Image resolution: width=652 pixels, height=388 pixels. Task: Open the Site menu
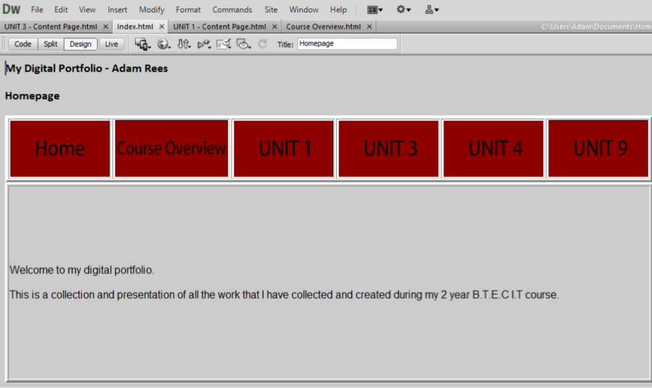pyautogui.click(x=271, y=9)
